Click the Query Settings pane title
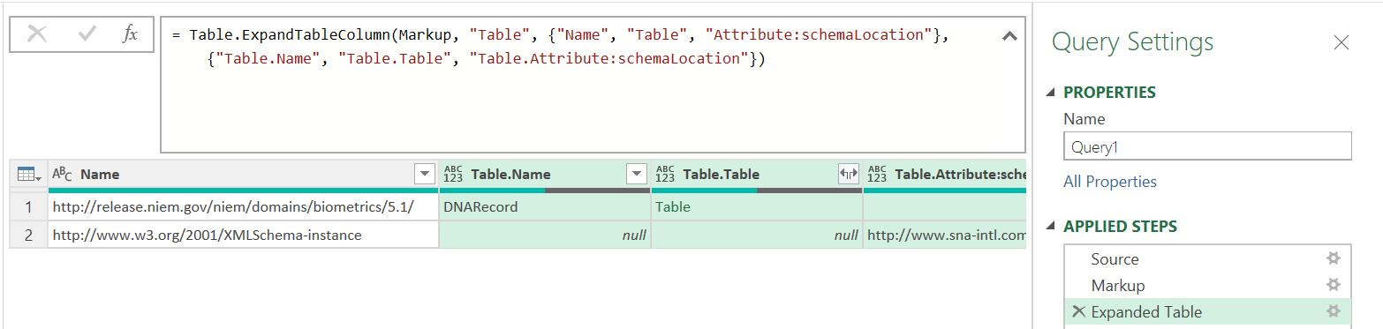 coord(1133,42)
